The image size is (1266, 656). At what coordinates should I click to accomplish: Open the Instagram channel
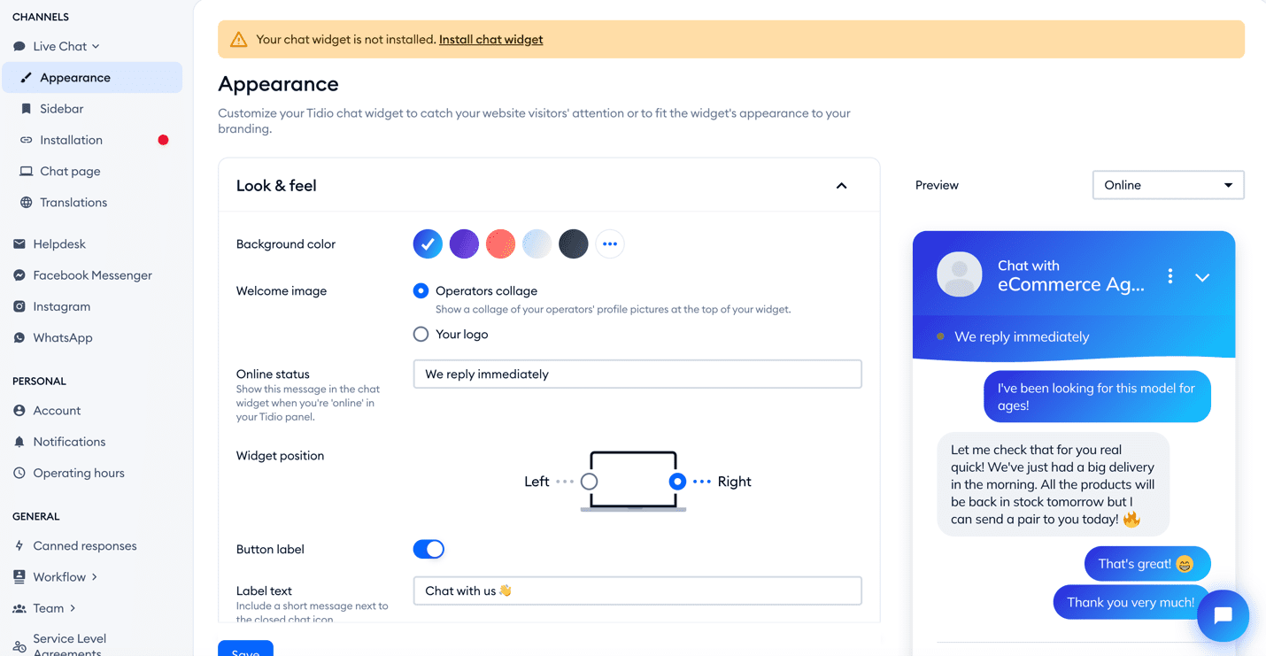pyautogui.click(x=63, y=305)
